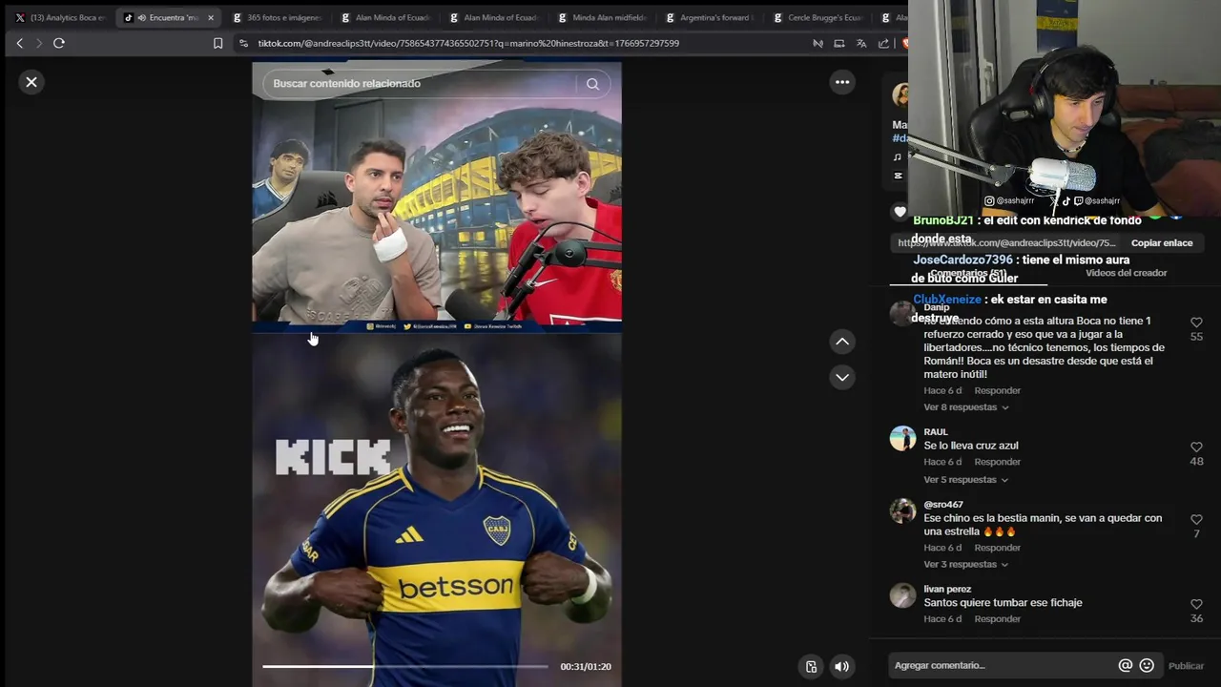The height and width of the screenshot is (687, 1221).
Task: Expand Ver 3 respuestas
Action: click(965, 565)
